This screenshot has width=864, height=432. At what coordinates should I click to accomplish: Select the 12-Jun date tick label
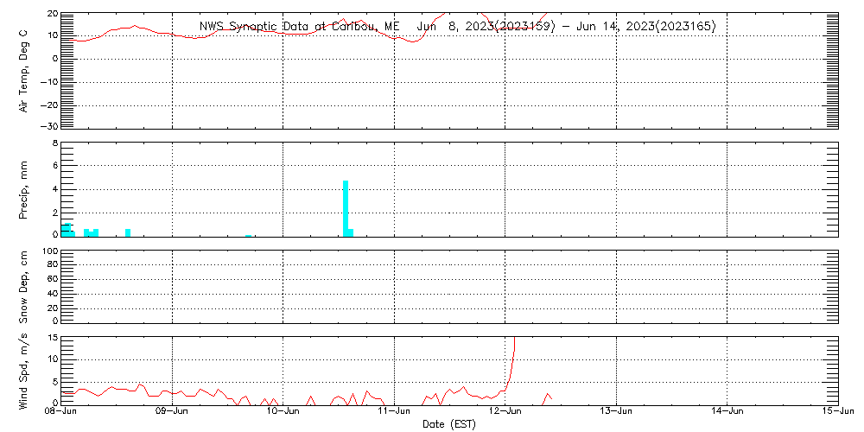505,413
